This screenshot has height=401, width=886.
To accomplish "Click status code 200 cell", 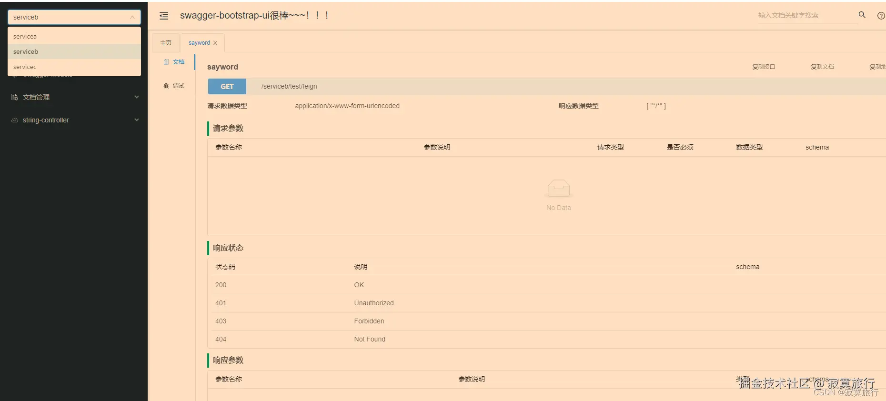I will [x=221, y=285].
